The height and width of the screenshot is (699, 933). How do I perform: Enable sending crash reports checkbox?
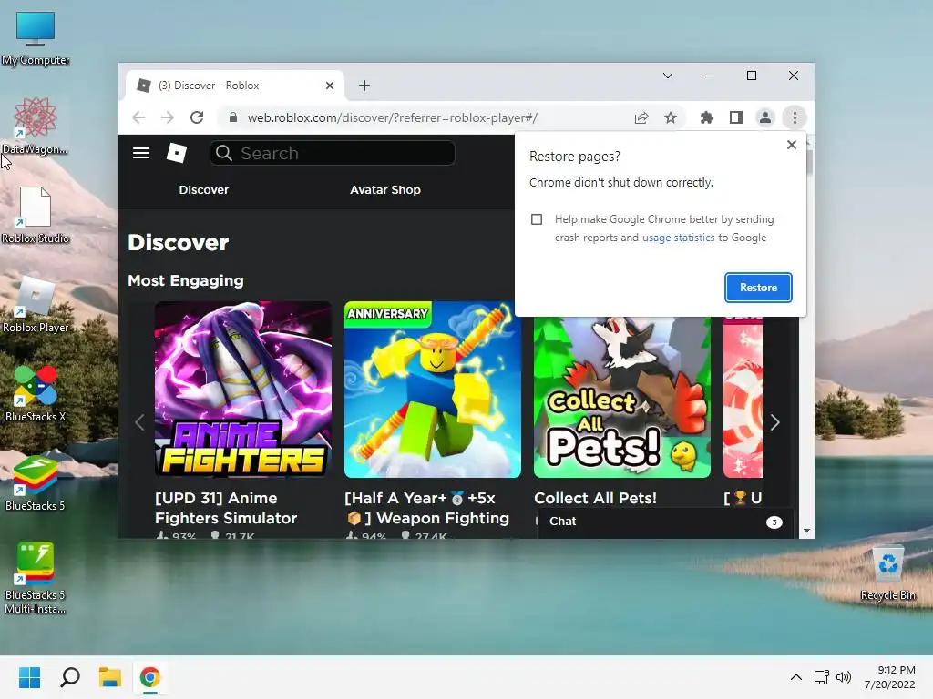click(x=537, y=219)
